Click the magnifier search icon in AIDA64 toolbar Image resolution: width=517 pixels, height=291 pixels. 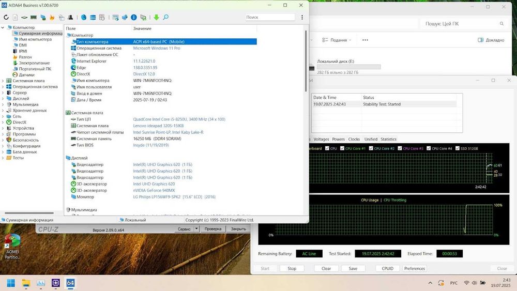pos(166,17)
